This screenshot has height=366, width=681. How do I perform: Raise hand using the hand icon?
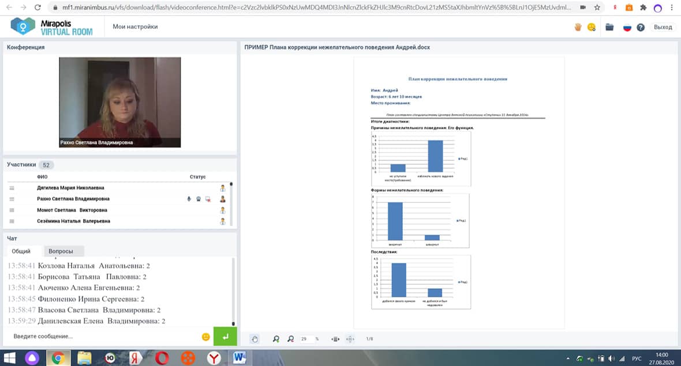click(x=578, y=27)
